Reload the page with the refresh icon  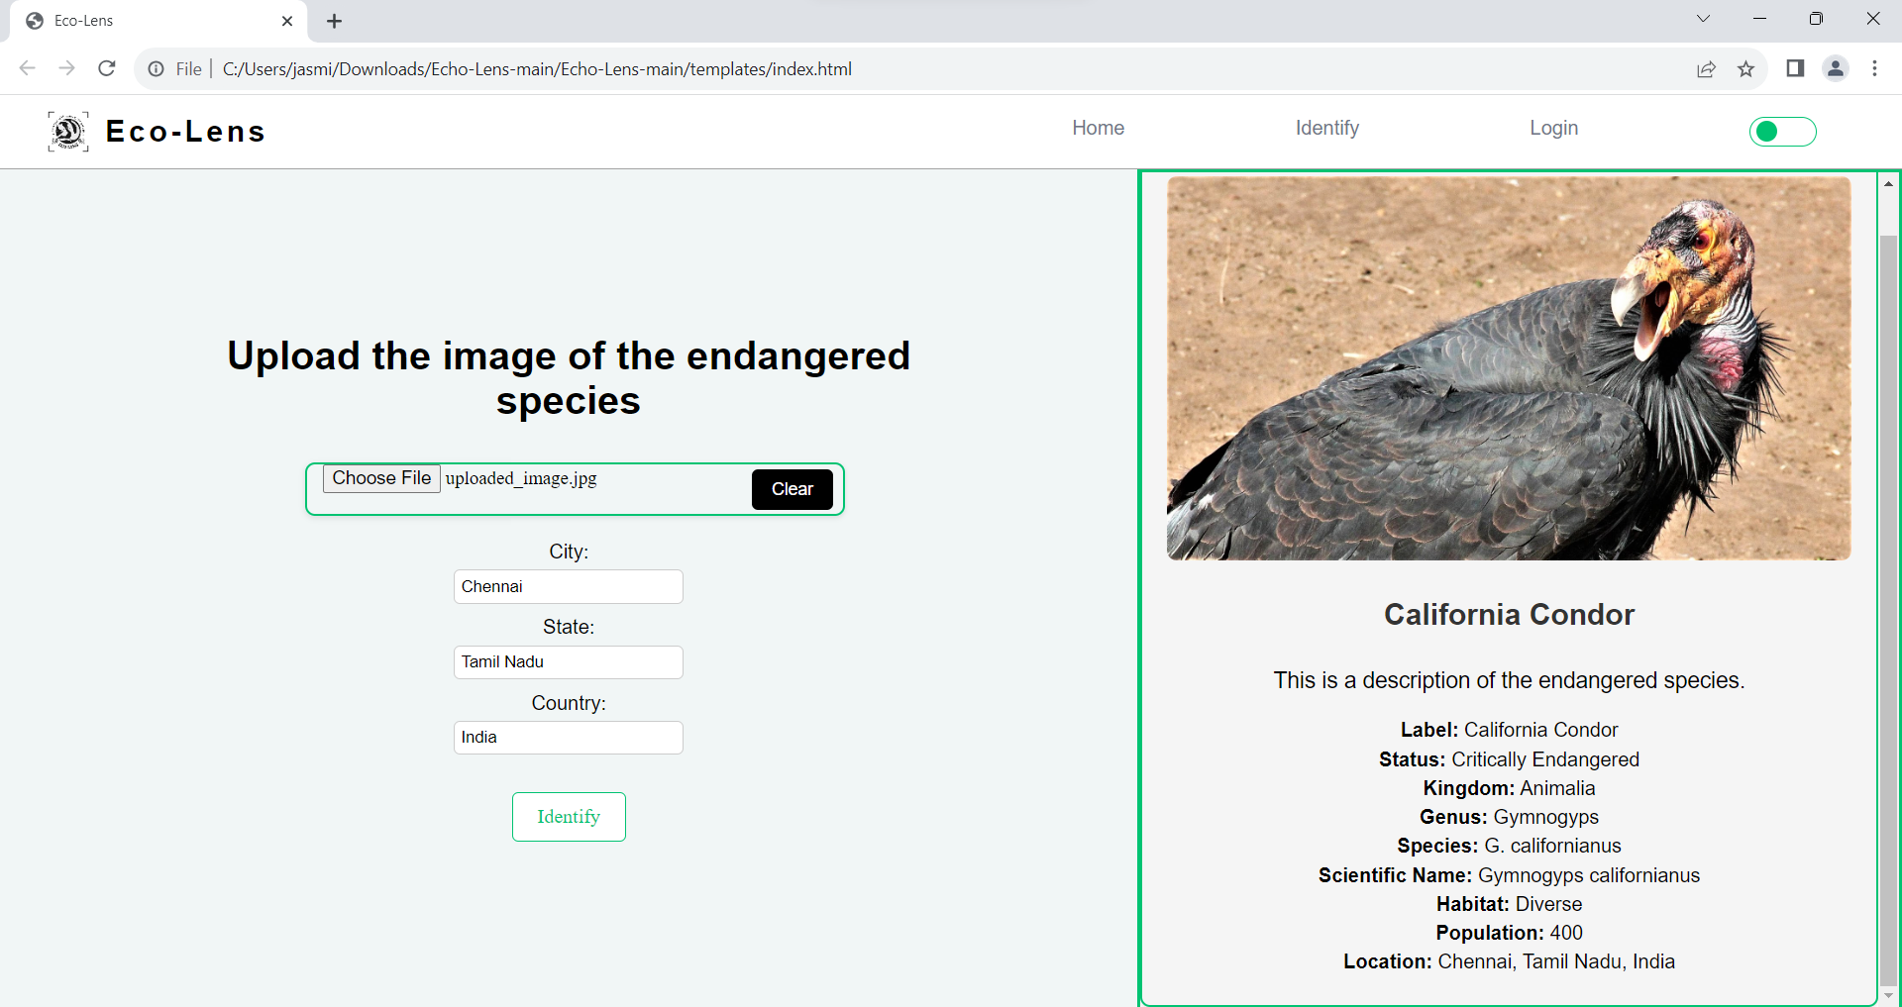pos(107,68)
